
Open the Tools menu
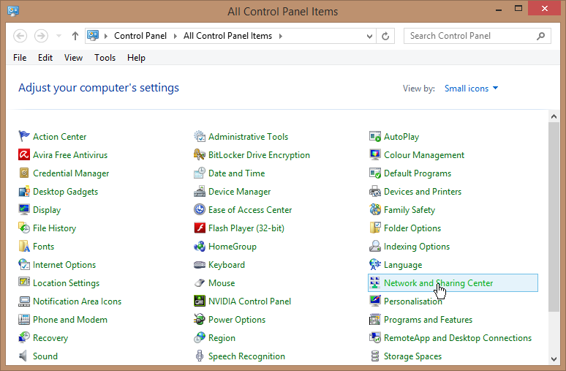click(x=105, y=57)
